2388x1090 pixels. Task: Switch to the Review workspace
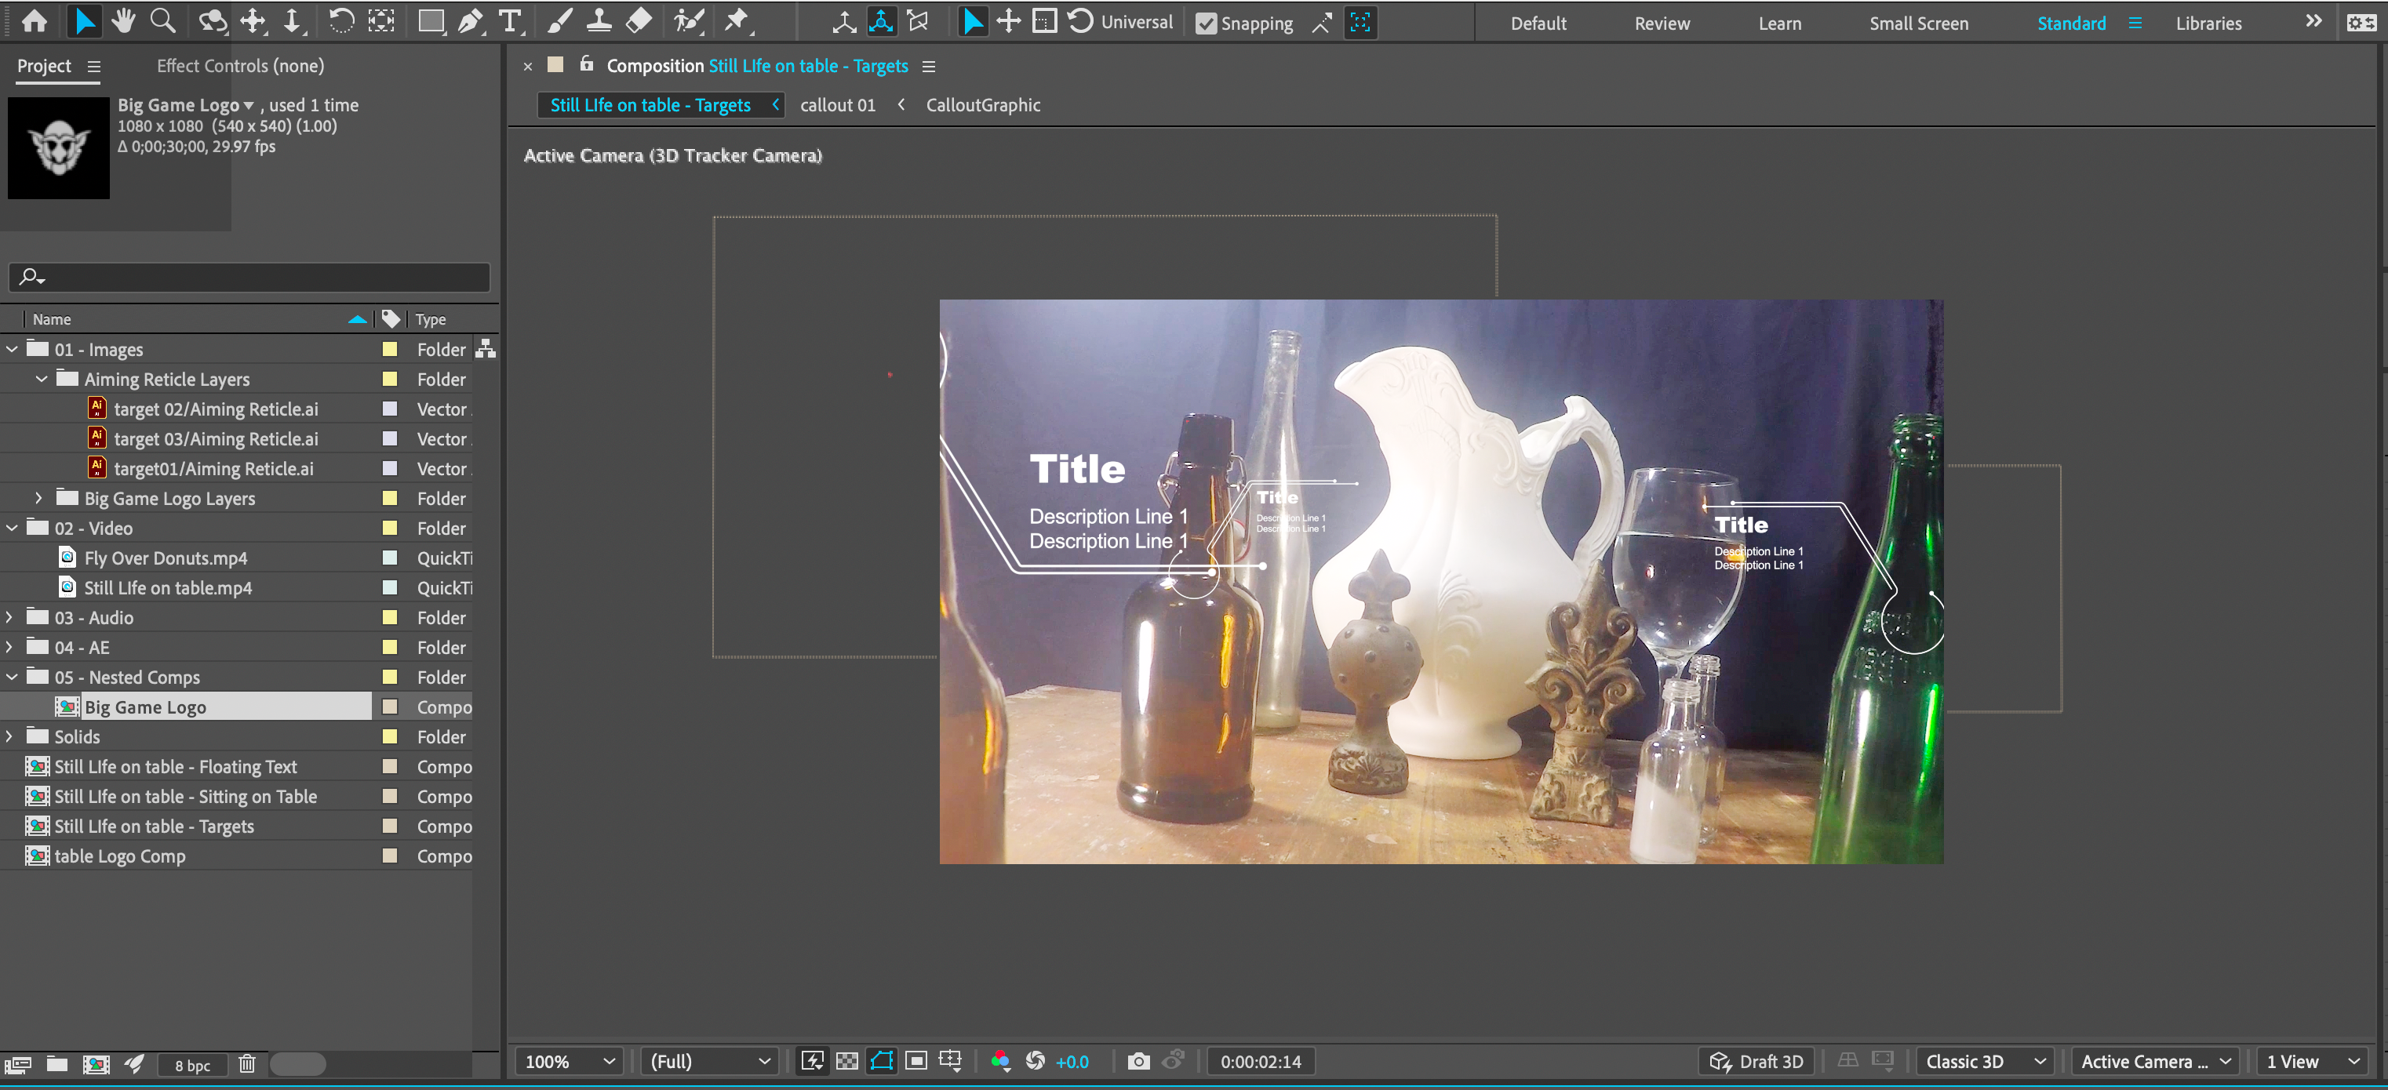[x=1662, y=24]
